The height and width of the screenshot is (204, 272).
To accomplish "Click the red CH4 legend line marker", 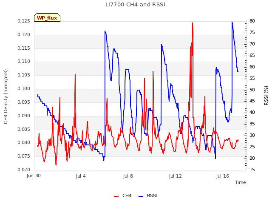I will (116, 196).
